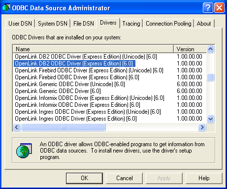Select the Drivers tab
Image resolution: width=227 pixels, height=189 pixels.
coord(108,23)
